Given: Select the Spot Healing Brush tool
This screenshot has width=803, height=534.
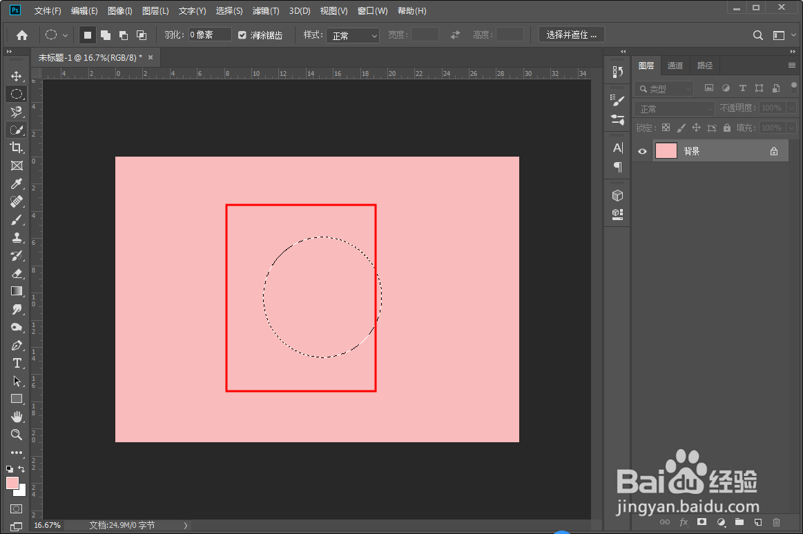Looking at the screenshot, I should tap(17, 201).
